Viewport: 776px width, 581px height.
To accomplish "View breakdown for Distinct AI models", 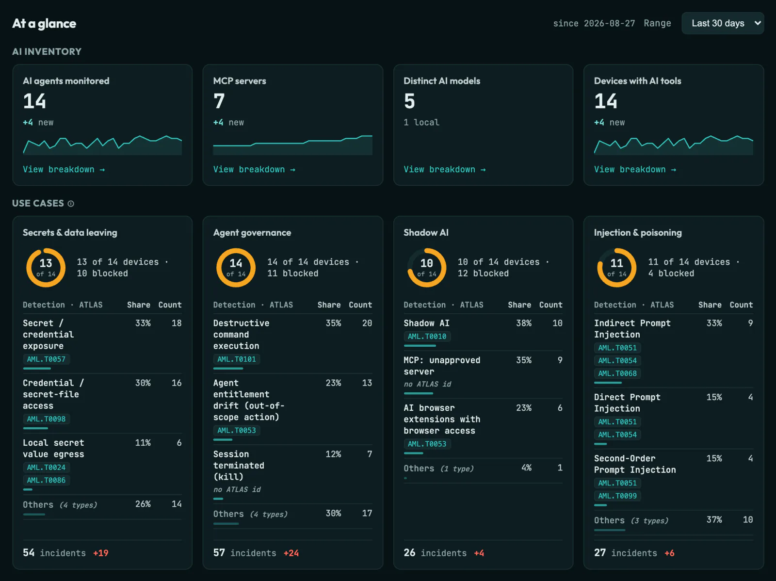I will coord(445,169).
